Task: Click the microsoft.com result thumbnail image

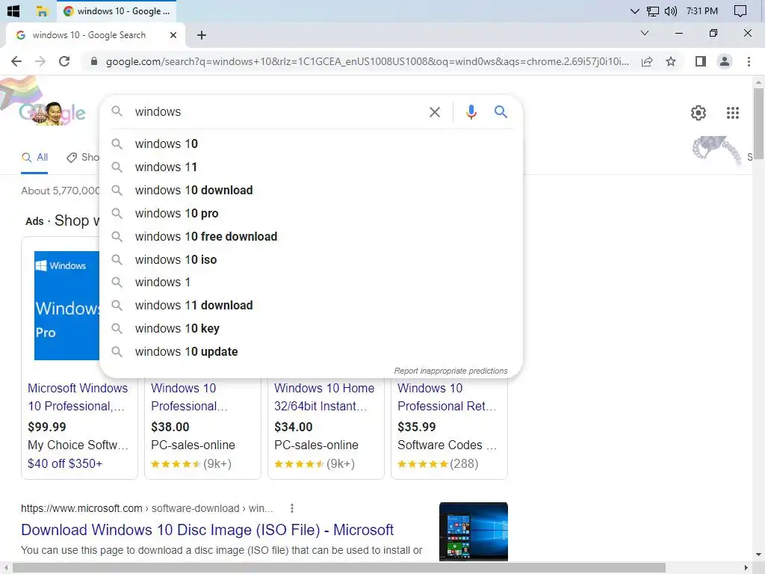Action: 473,531
